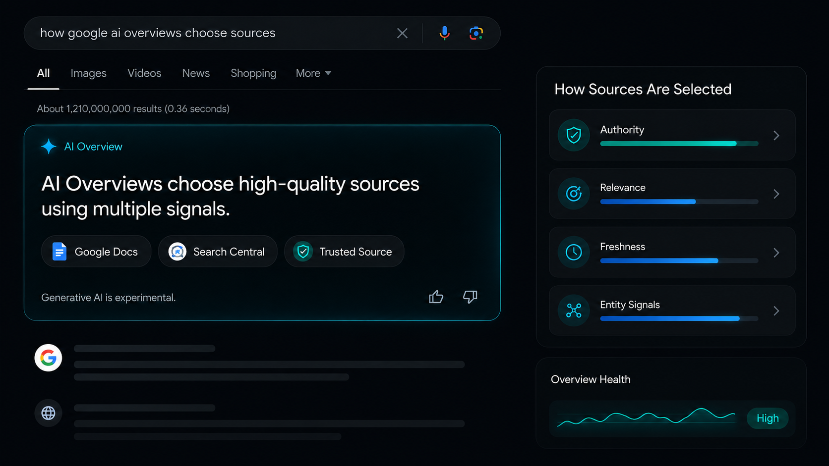The height and width of the screenshot is (466, 829).
Task: Give thumbs up on the AI Overview
Action: coord(436,297)
